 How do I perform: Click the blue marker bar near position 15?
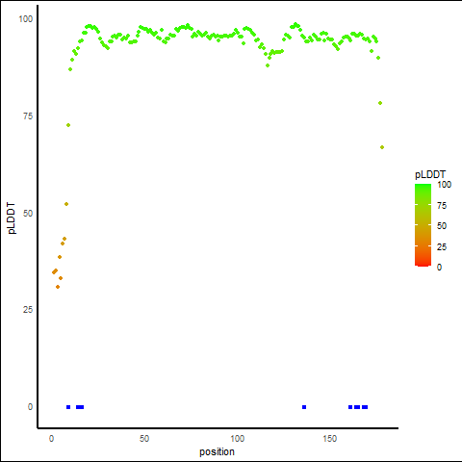80,407
